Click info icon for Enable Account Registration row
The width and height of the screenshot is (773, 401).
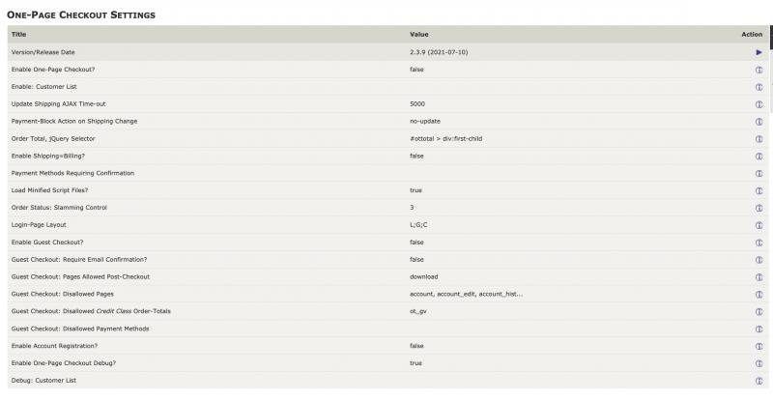(x=759, y=346)
